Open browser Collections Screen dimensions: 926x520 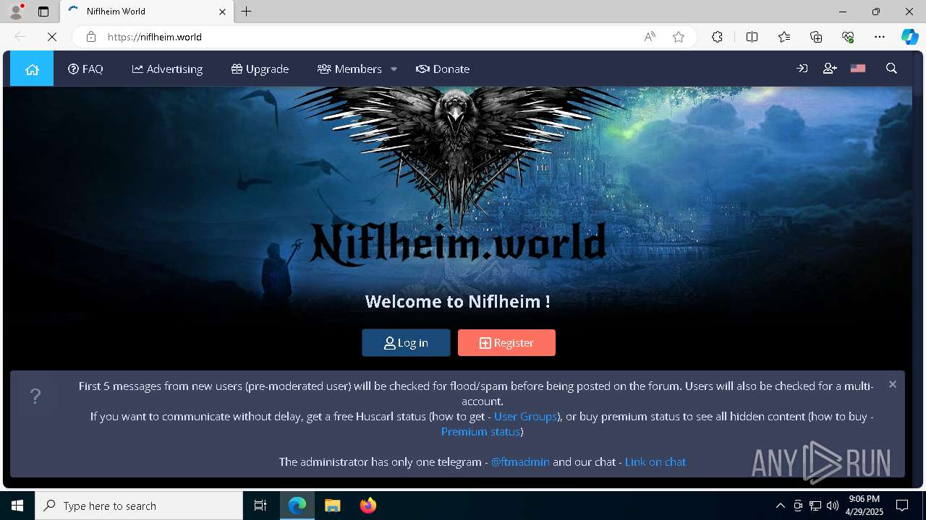pyautogui.click(x=816, y=37)
